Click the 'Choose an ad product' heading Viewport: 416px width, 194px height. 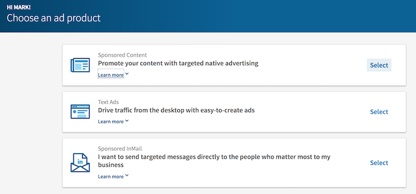[x=53, y=18]
